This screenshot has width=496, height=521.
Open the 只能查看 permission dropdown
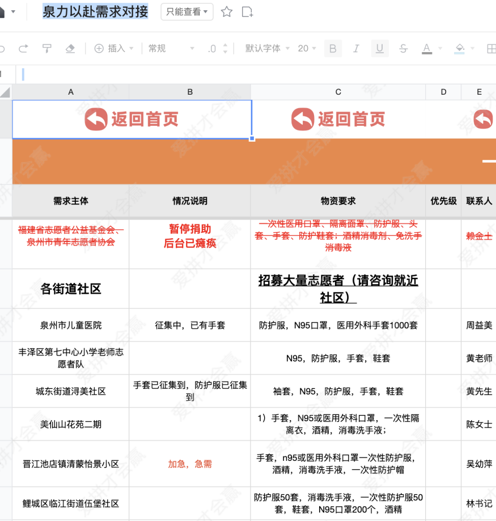tap(187, 12)
